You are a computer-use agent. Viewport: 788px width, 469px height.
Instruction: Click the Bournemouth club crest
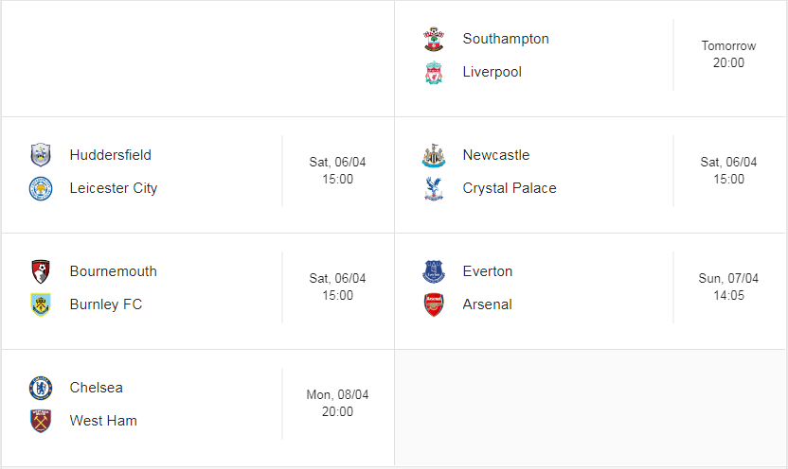pyautogui.click(x=41, y=271)
